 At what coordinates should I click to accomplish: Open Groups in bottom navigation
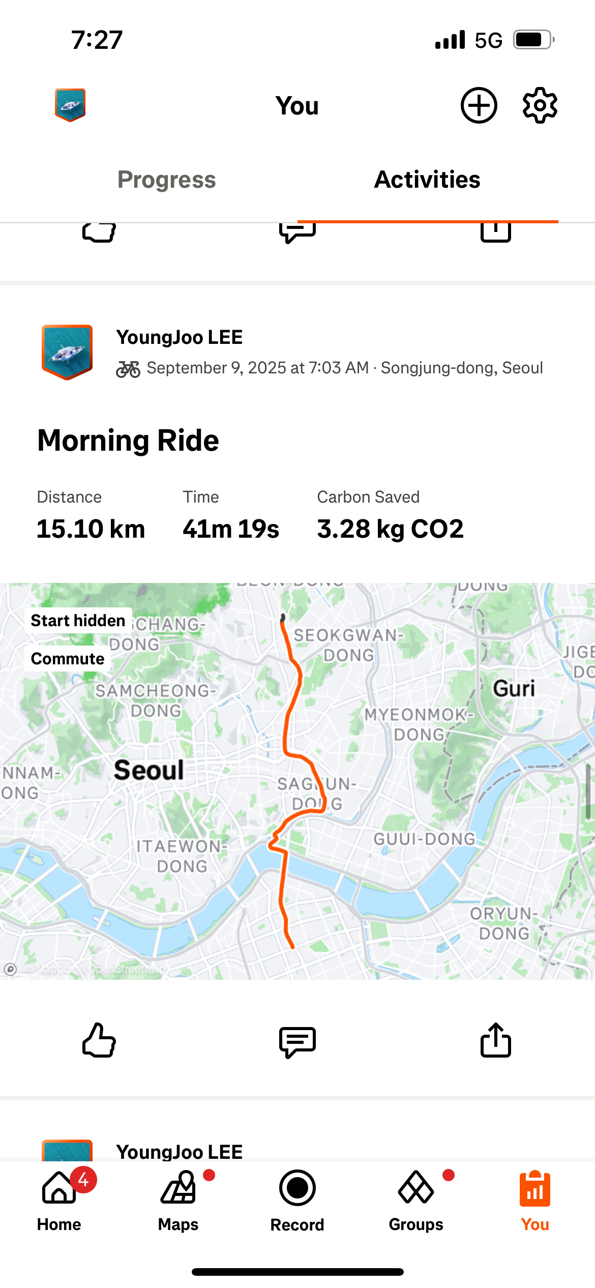[416, 1199]
